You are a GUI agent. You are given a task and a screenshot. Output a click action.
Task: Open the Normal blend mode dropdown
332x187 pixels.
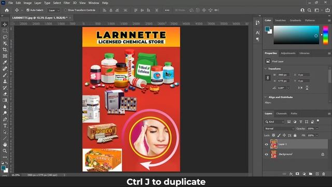tap(279, 129)
